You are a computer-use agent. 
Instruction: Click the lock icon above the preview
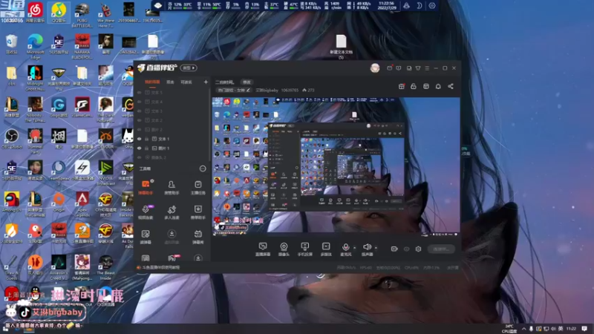tap(414, 86)
